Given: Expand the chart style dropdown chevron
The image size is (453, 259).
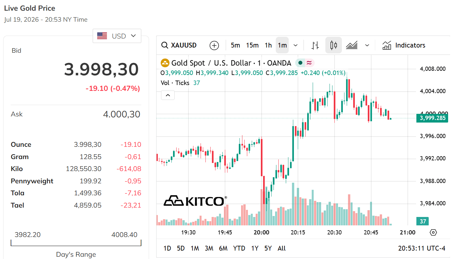Looking at the screenshot, I should coord(367,45).
